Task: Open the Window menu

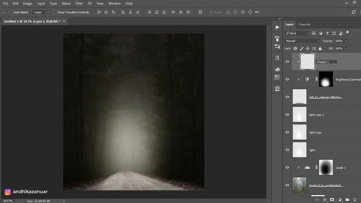Action: (115, 3)
